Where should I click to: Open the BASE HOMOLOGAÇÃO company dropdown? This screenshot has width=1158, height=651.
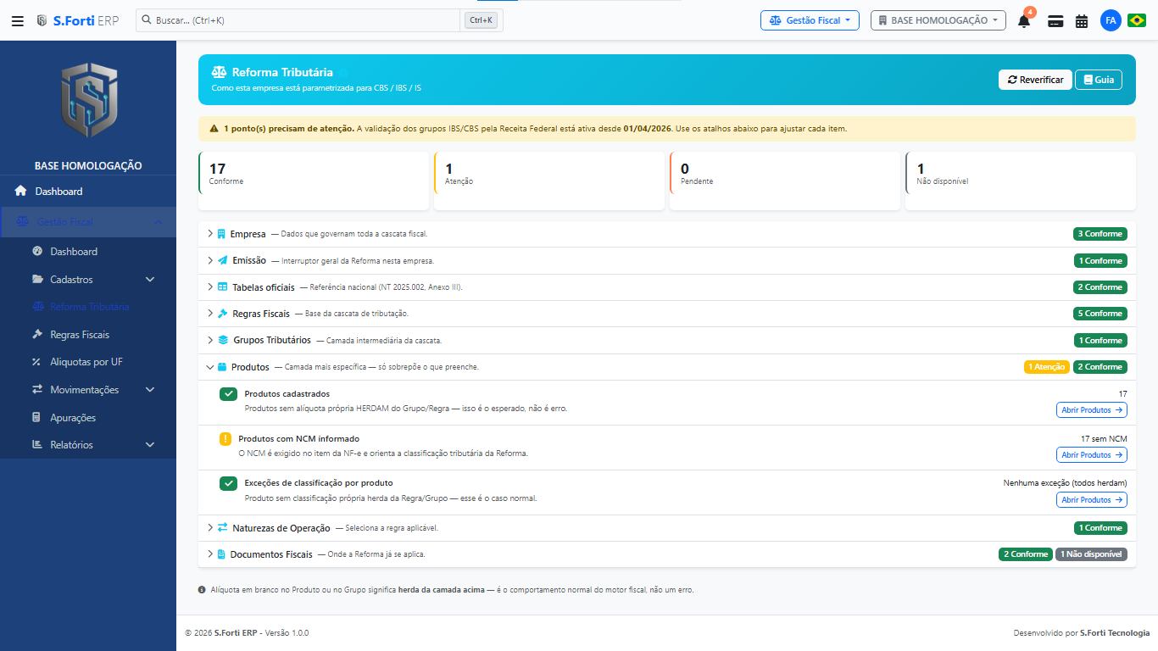pos(938,20)
